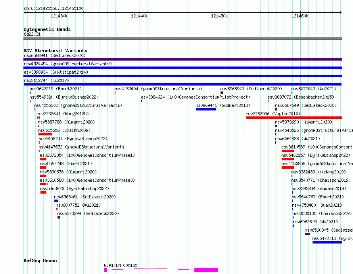Open nsv5887788 (Almarri2020) variant
This screenshot has width=353, height=274.
click(x=66, y=122)
